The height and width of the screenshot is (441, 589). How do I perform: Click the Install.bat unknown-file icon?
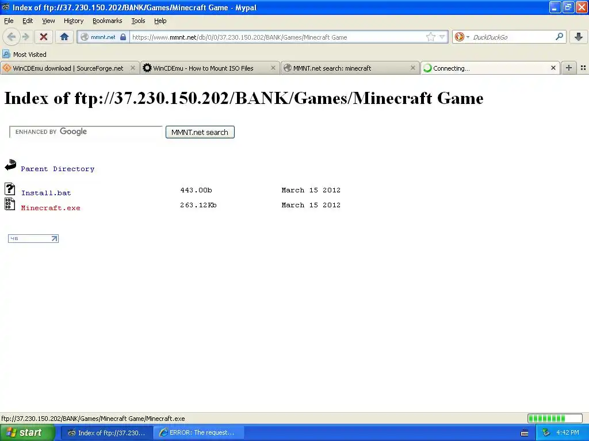coord(10,188)
